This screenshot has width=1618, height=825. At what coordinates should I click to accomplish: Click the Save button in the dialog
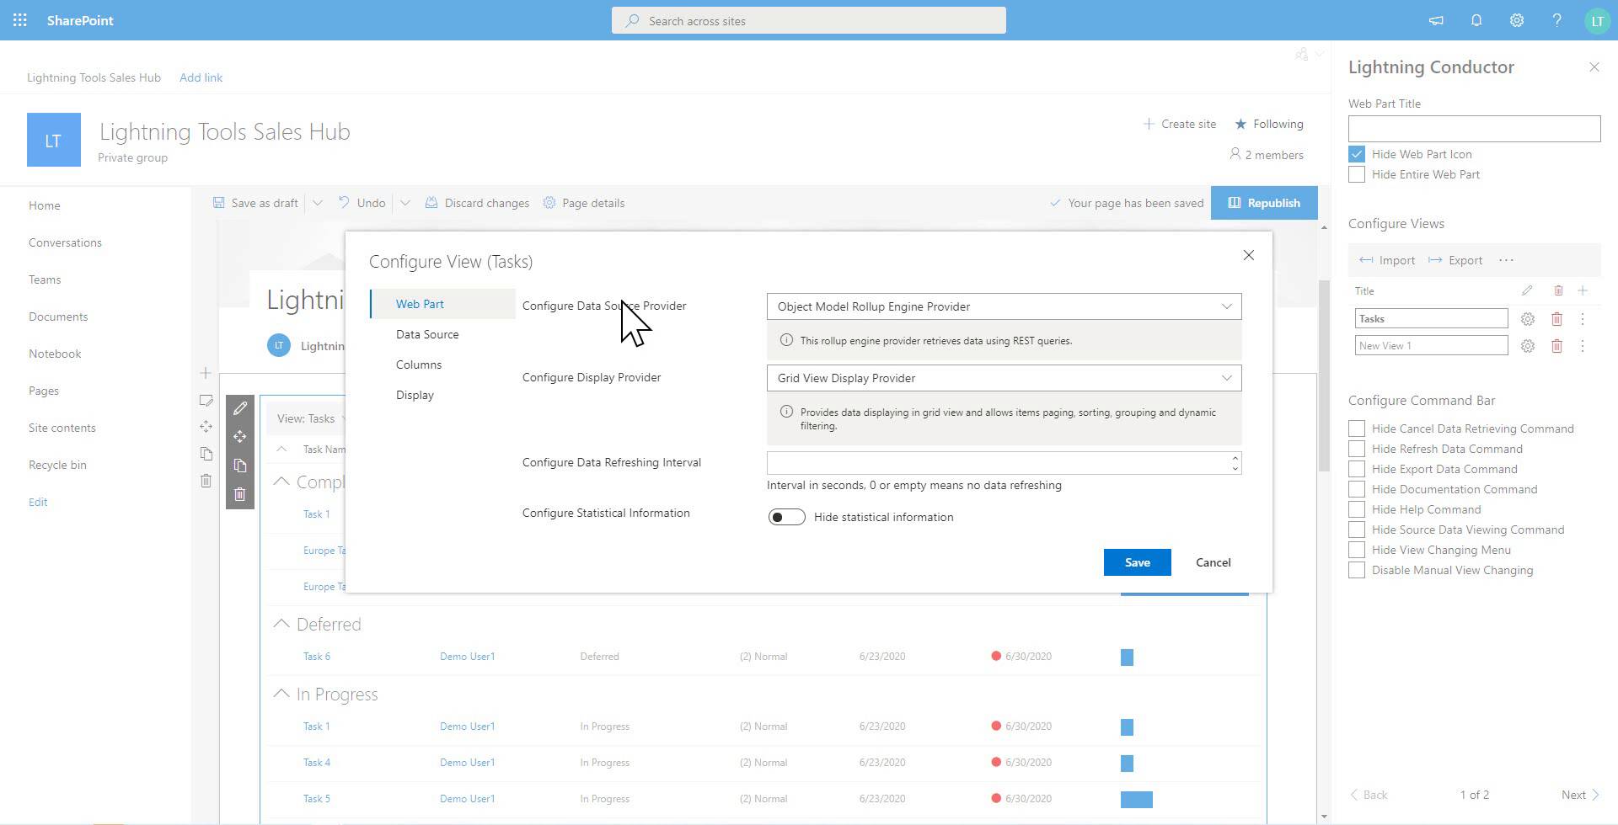tap(1137, 562)
